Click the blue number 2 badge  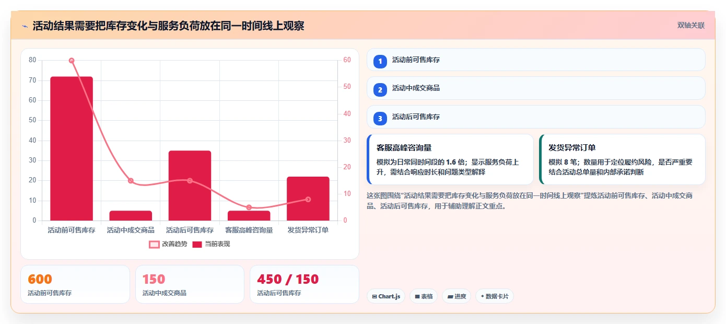(380, 89)
